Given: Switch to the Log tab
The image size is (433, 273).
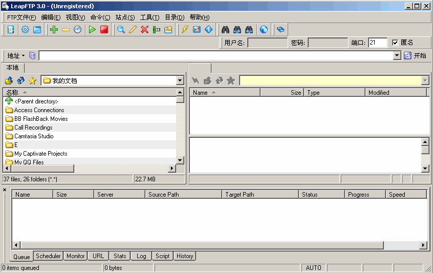Looking at the screenshot, I should (141, 256).
